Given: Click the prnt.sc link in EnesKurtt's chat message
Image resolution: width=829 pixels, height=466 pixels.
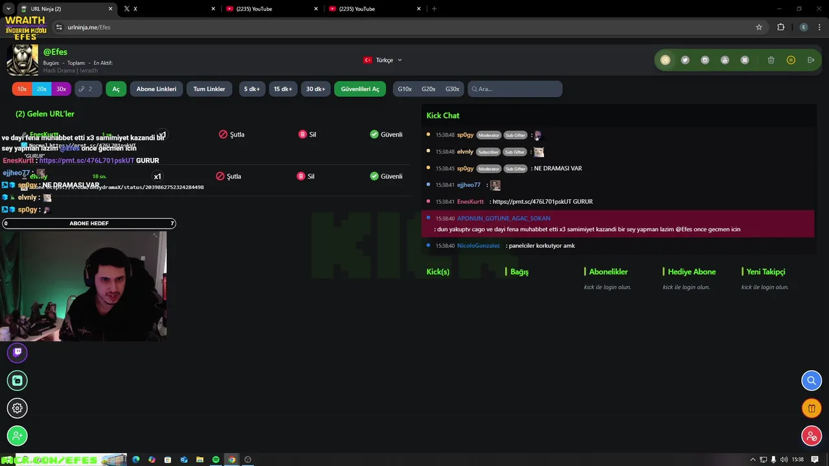Looking at the screenshot, I should (x=532, y=202).
